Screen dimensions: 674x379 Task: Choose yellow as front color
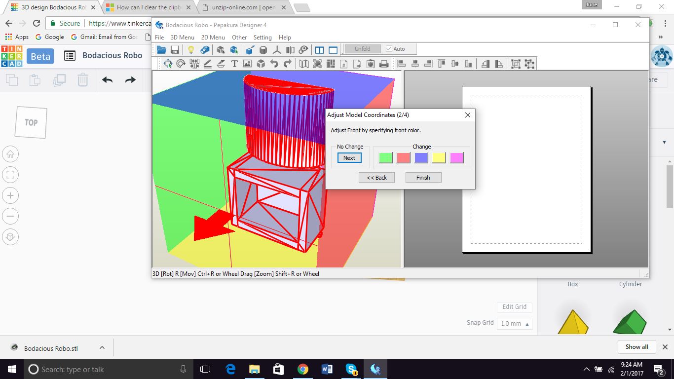coord(439,158)
